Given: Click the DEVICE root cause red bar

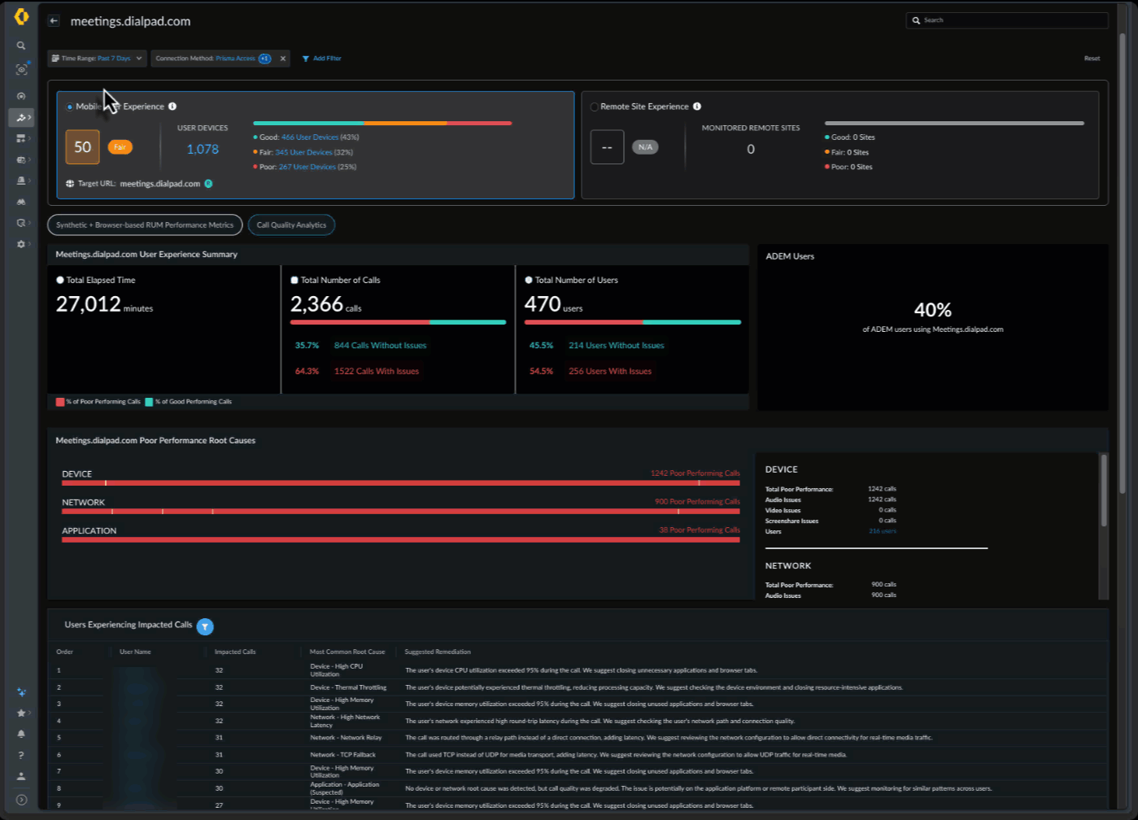Looking at the screenshot, I should pos(400,483).
